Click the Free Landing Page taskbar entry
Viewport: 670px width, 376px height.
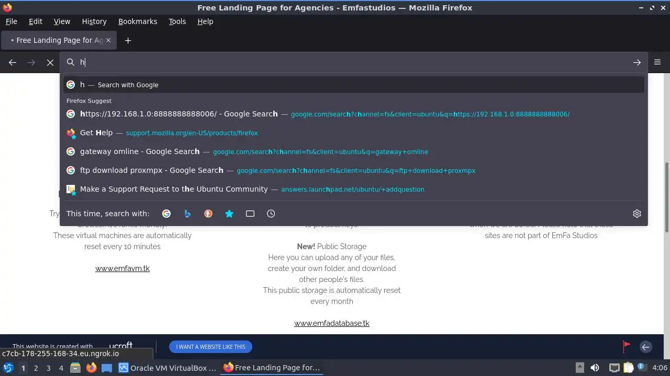point(272,368)
